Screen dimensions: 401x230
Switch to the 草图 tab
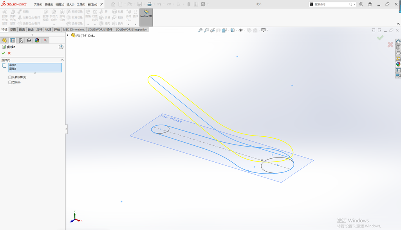tap(13, 29)
